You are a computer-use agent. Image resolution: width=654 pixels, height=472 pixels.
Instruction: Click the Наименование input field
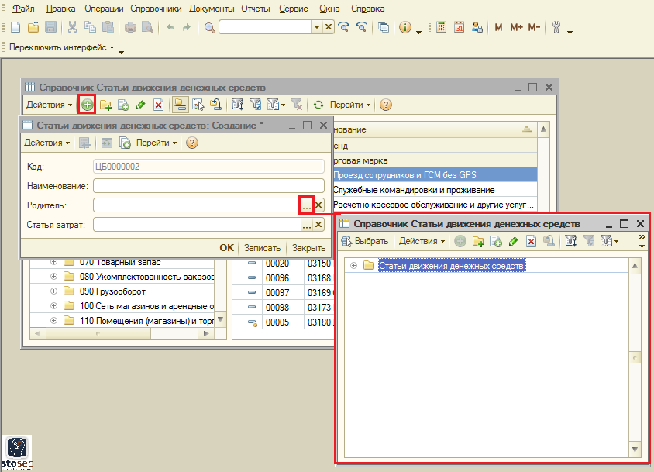pyautogui.click(x=208, y=186)
